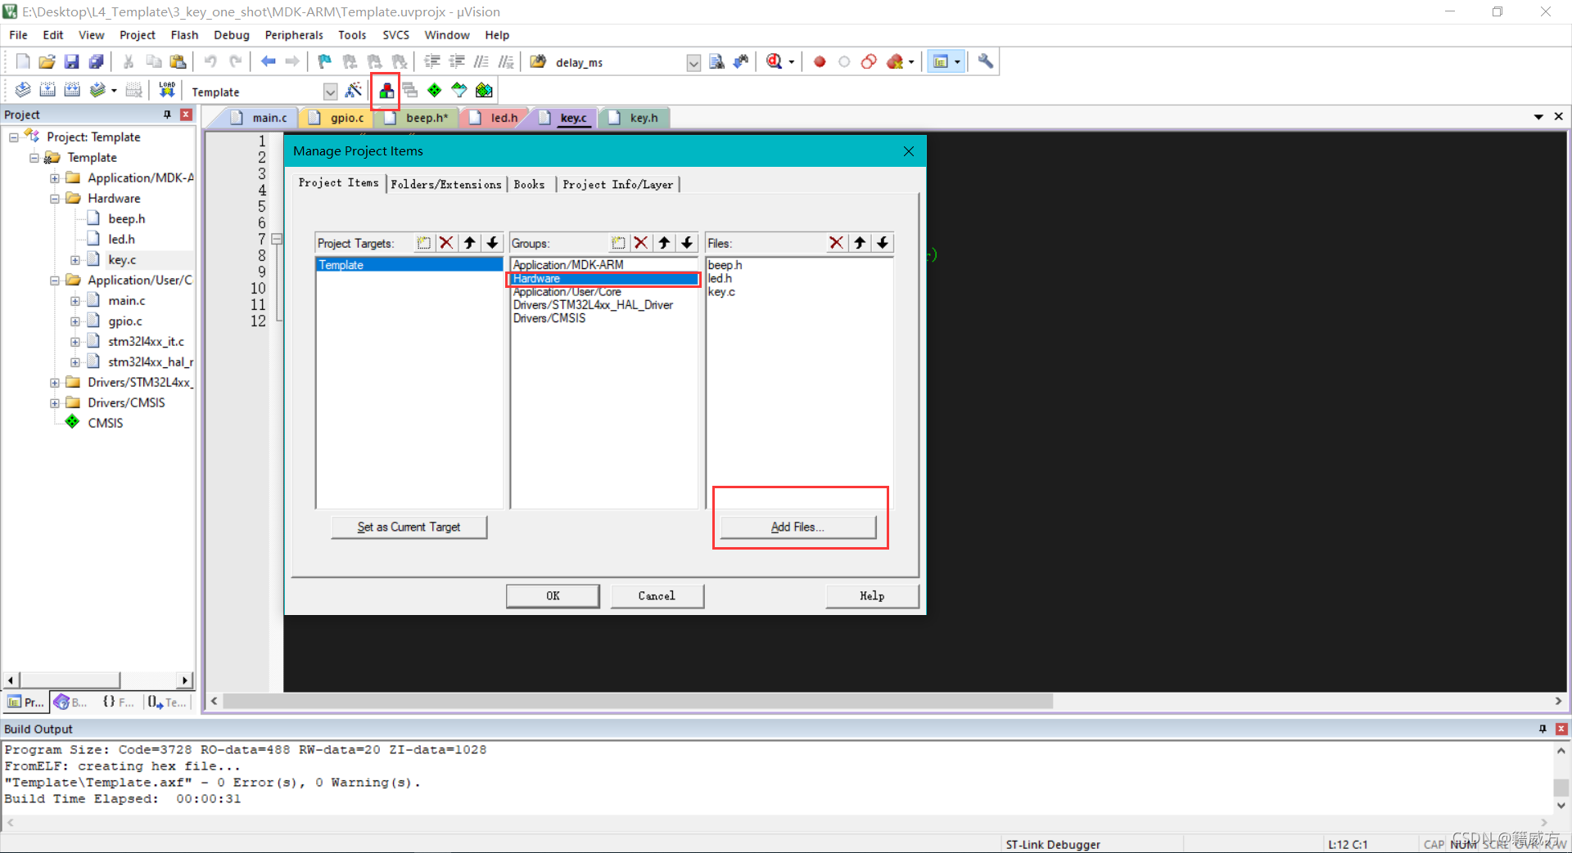Paste clipboard content via toolbar
Screen dimensions: 1572x853
tap(178, 61)
